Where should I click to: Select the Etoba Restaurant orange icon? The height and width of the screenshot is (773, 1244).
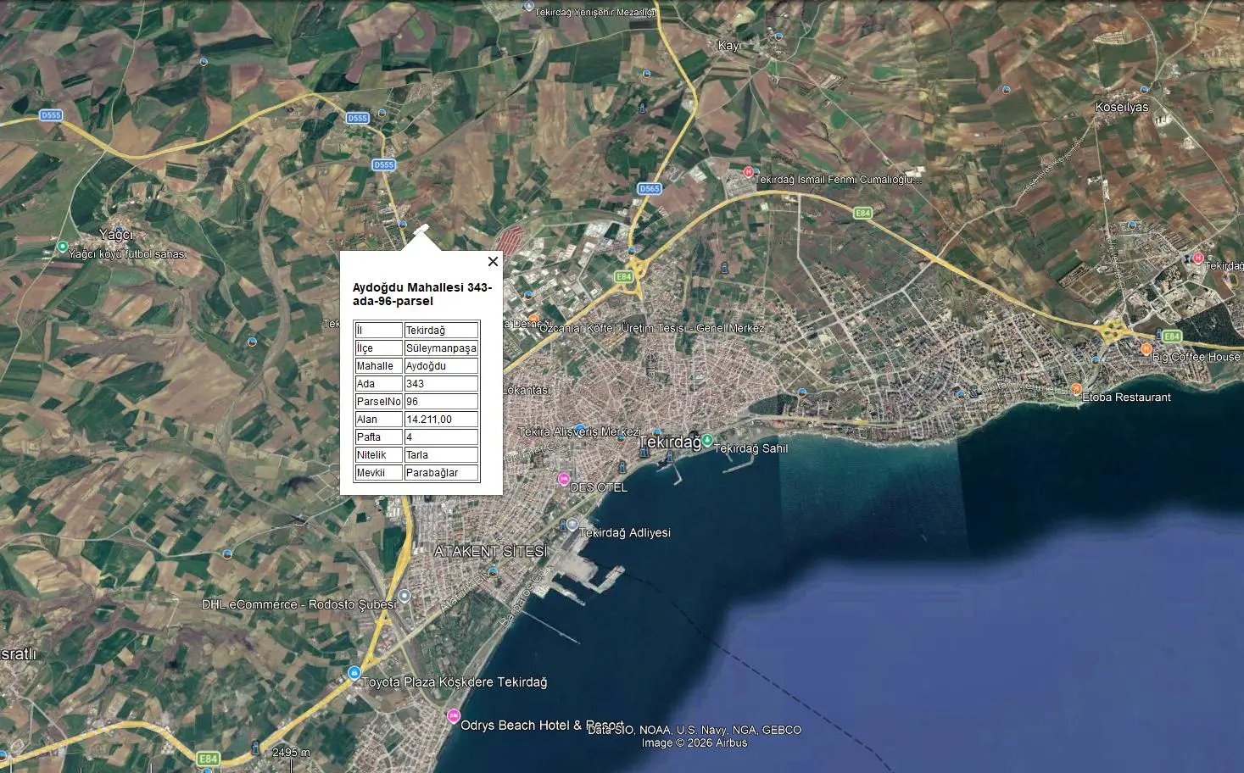pyautogui.click(x=1076, y=389)
